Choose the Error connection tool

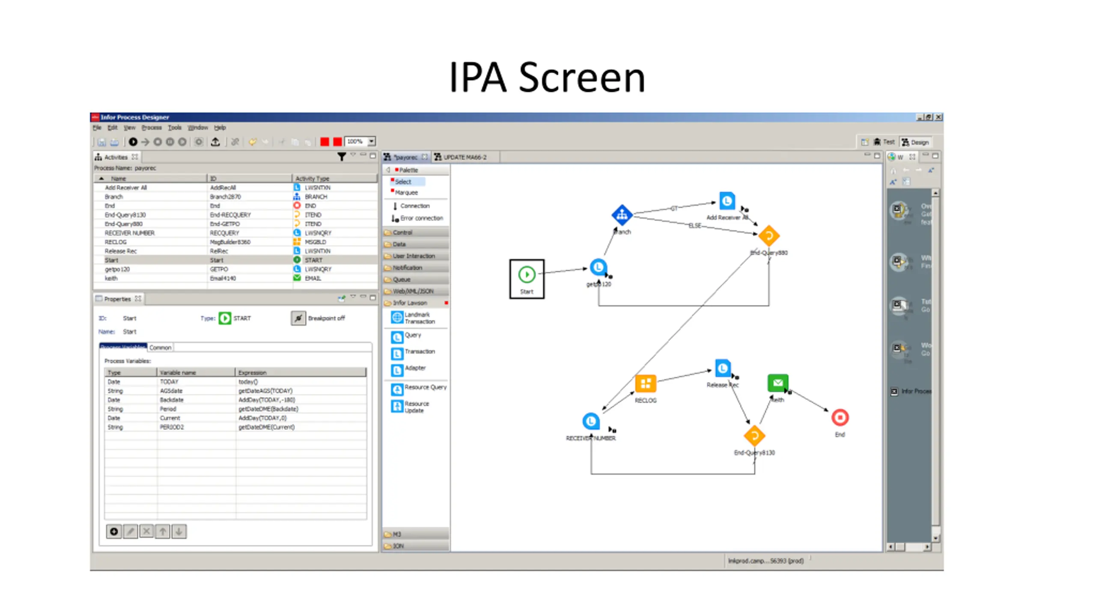point(417,218)
